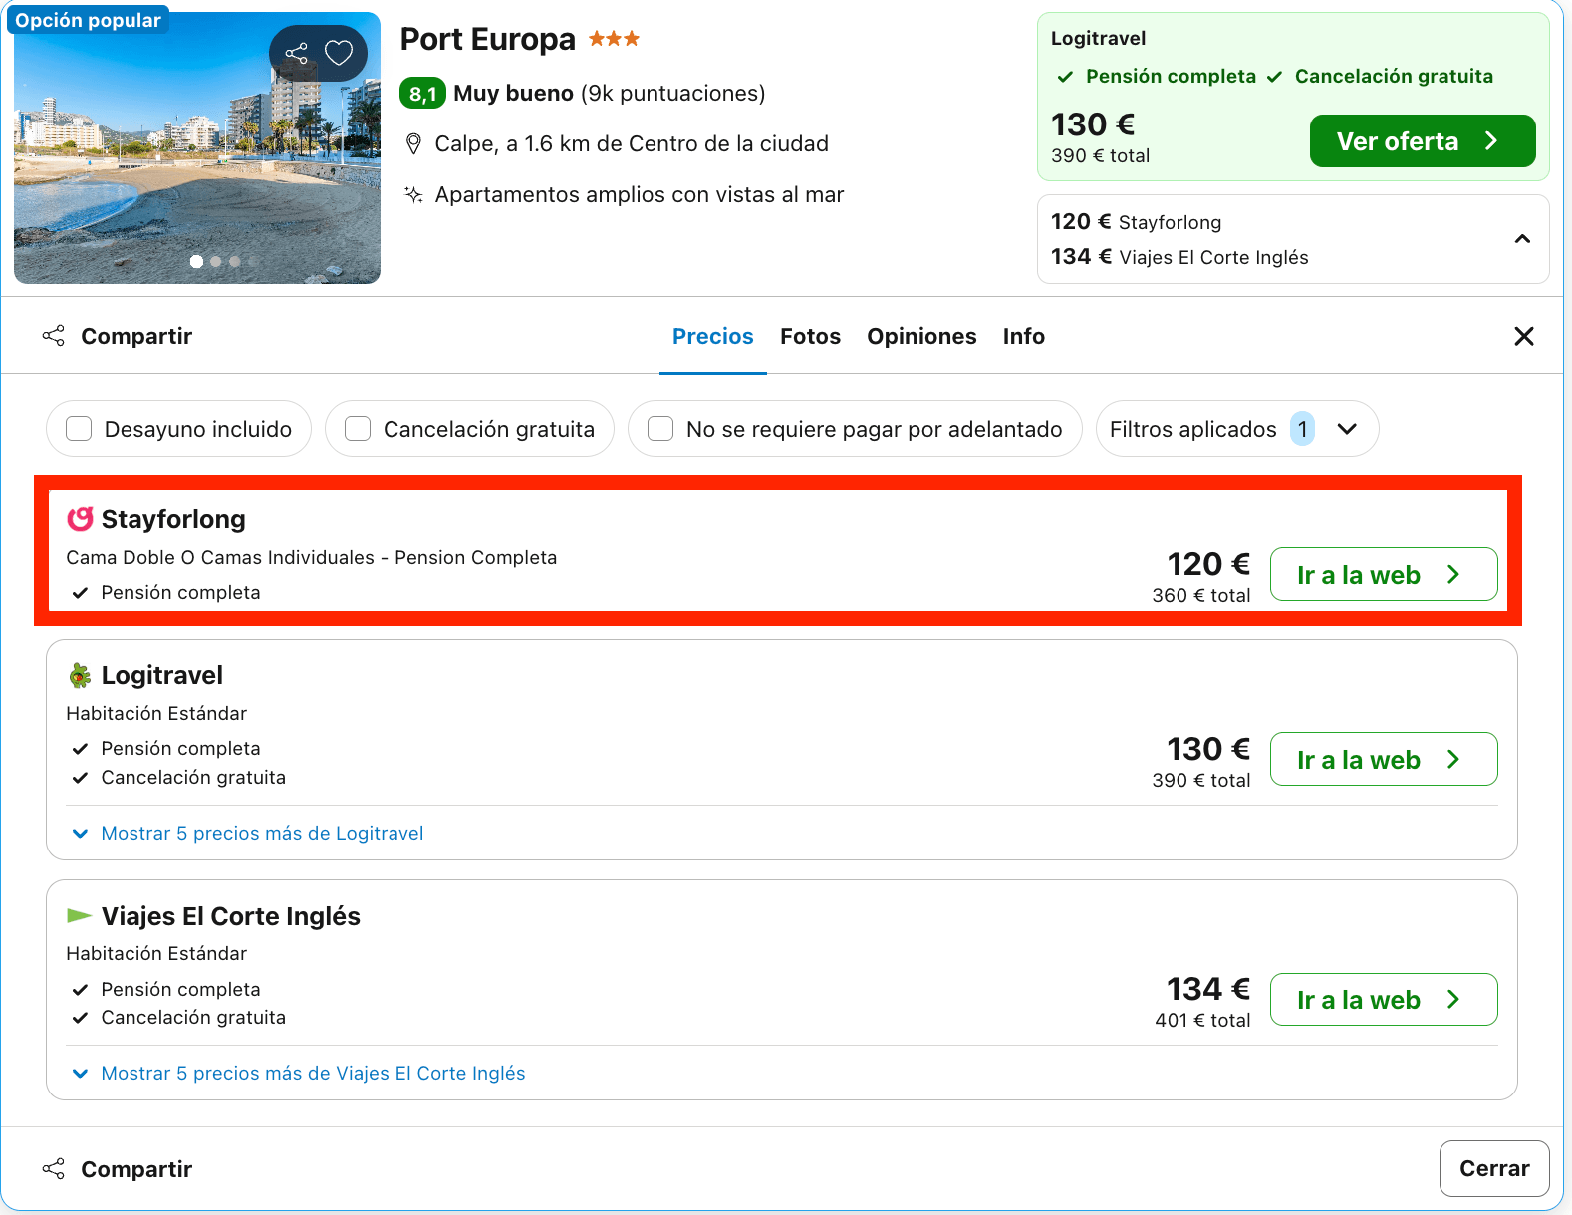The image size is (1572, 1215).
Task: Switch to the Precios tab
Action: click(x=713, y=337)
